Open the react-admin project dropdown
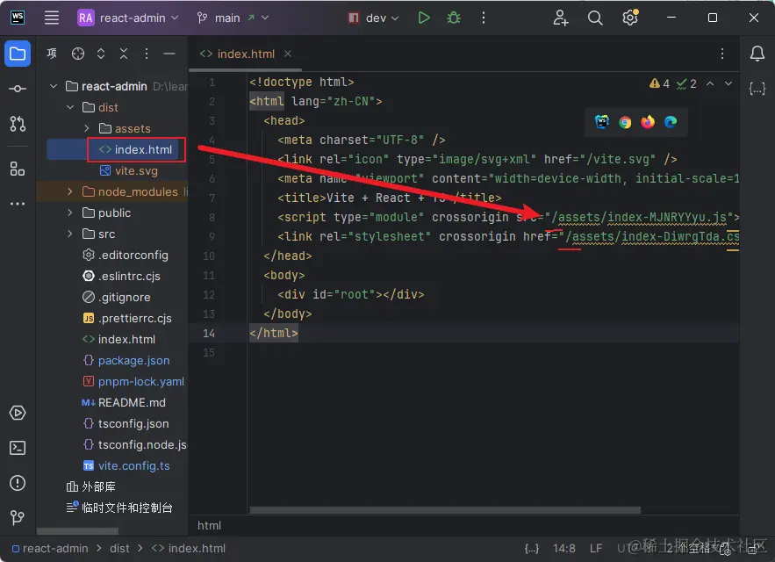The height and width of the screenshot is (562, 775). (x=128, y=18)
